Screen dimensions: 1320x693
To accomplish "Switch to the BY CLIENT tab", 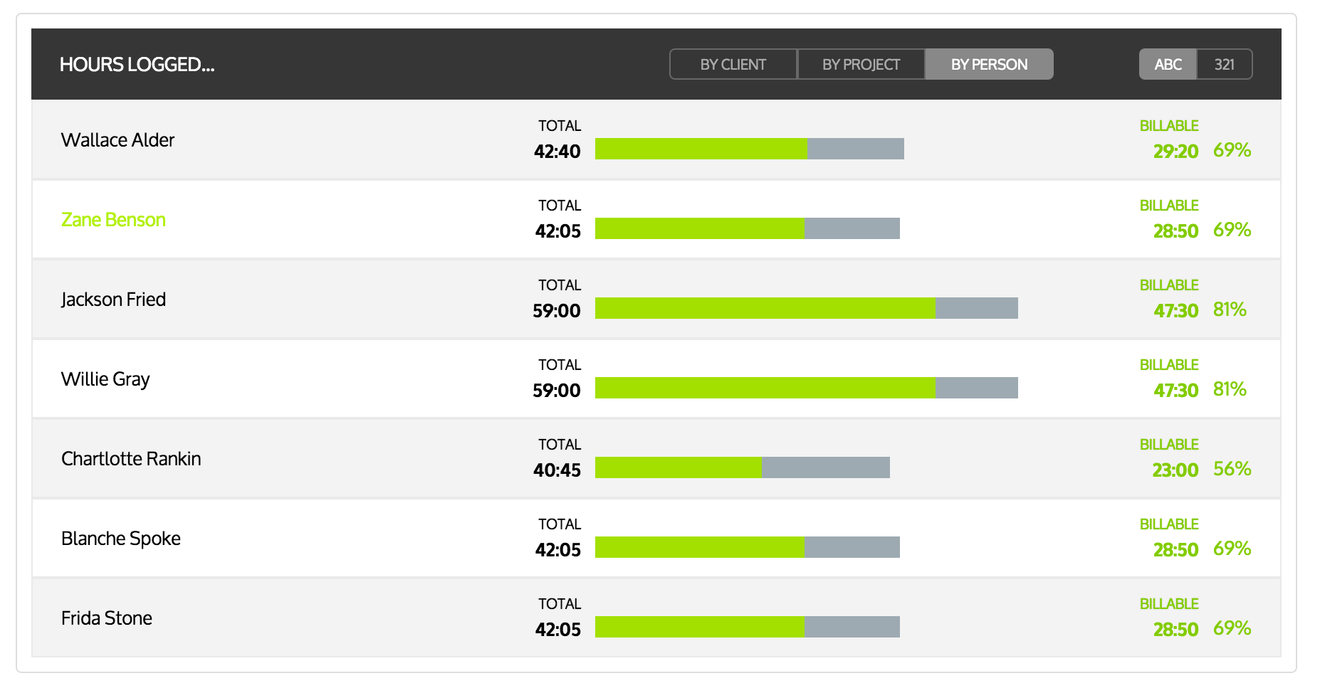I will point(733,64).
